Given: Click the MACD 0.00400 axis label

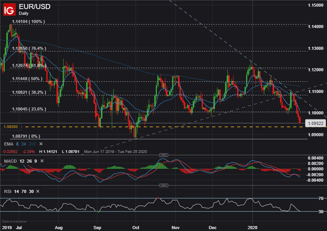Looking at the screenshot, I should [315, 158].
